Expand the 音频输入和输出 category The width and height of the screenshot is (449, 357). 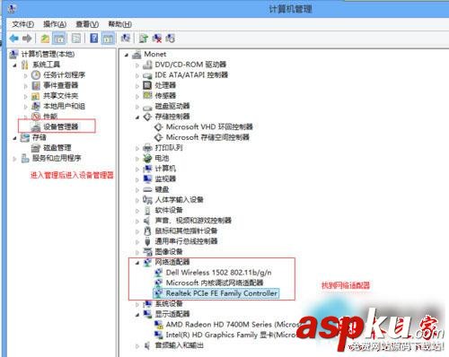(x=137, y=346)
